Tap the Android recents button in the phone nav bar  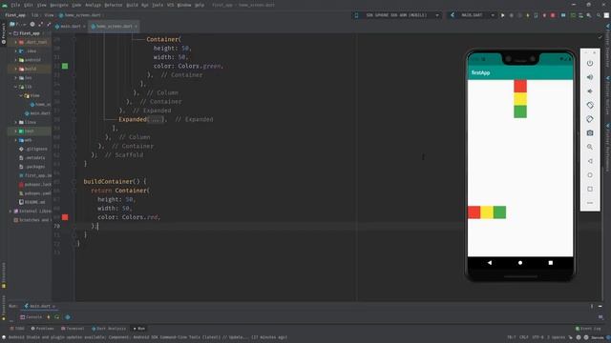[551, 263]
